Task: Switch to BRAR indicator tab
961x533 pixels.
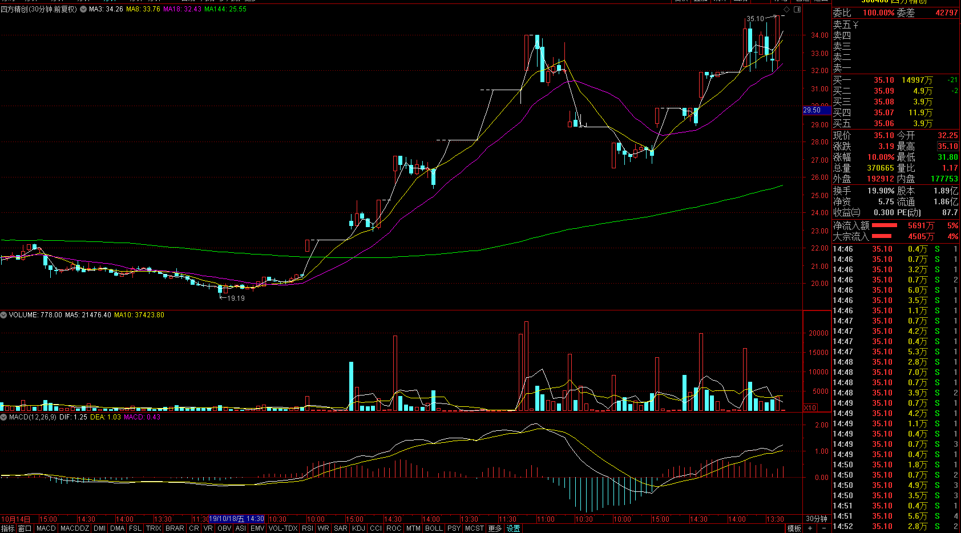Action: 175,528
